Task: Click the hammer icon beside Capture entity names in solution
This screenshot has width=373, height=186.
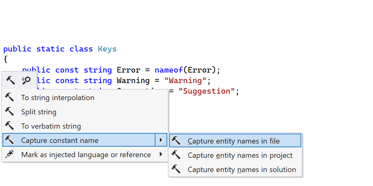Action: coord(176,170)
